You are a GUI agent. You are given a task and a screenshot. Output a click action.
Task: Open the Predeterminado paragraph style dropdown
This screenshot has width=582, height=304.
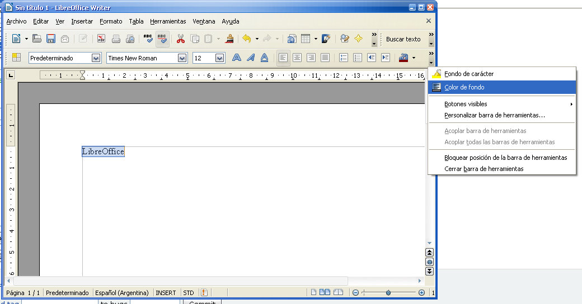pyautogui.click(x=96, y=58)
